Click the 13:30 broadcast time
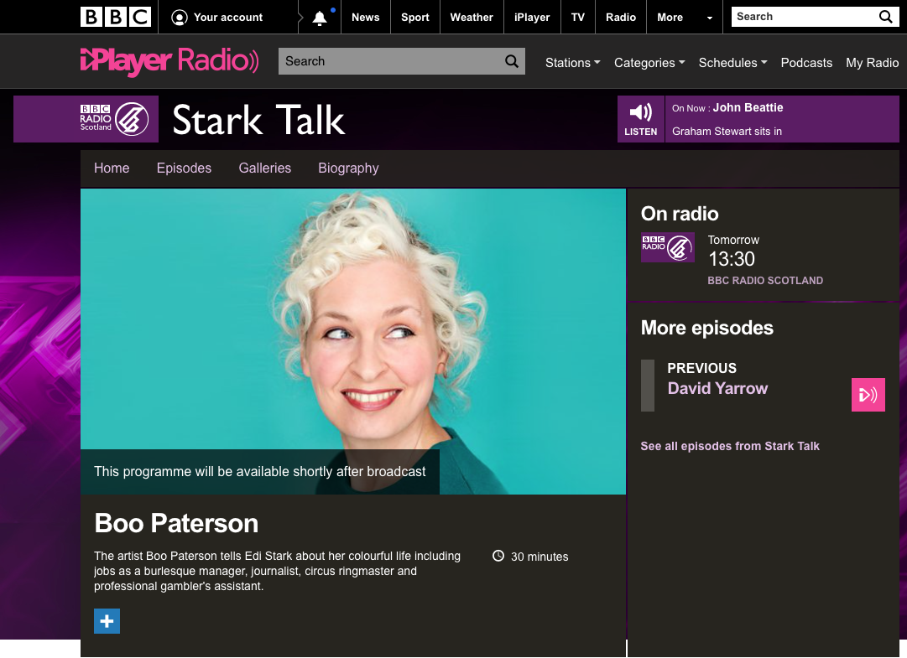The height and width of the screenshot is (658, 907). (x=732, y=259)
